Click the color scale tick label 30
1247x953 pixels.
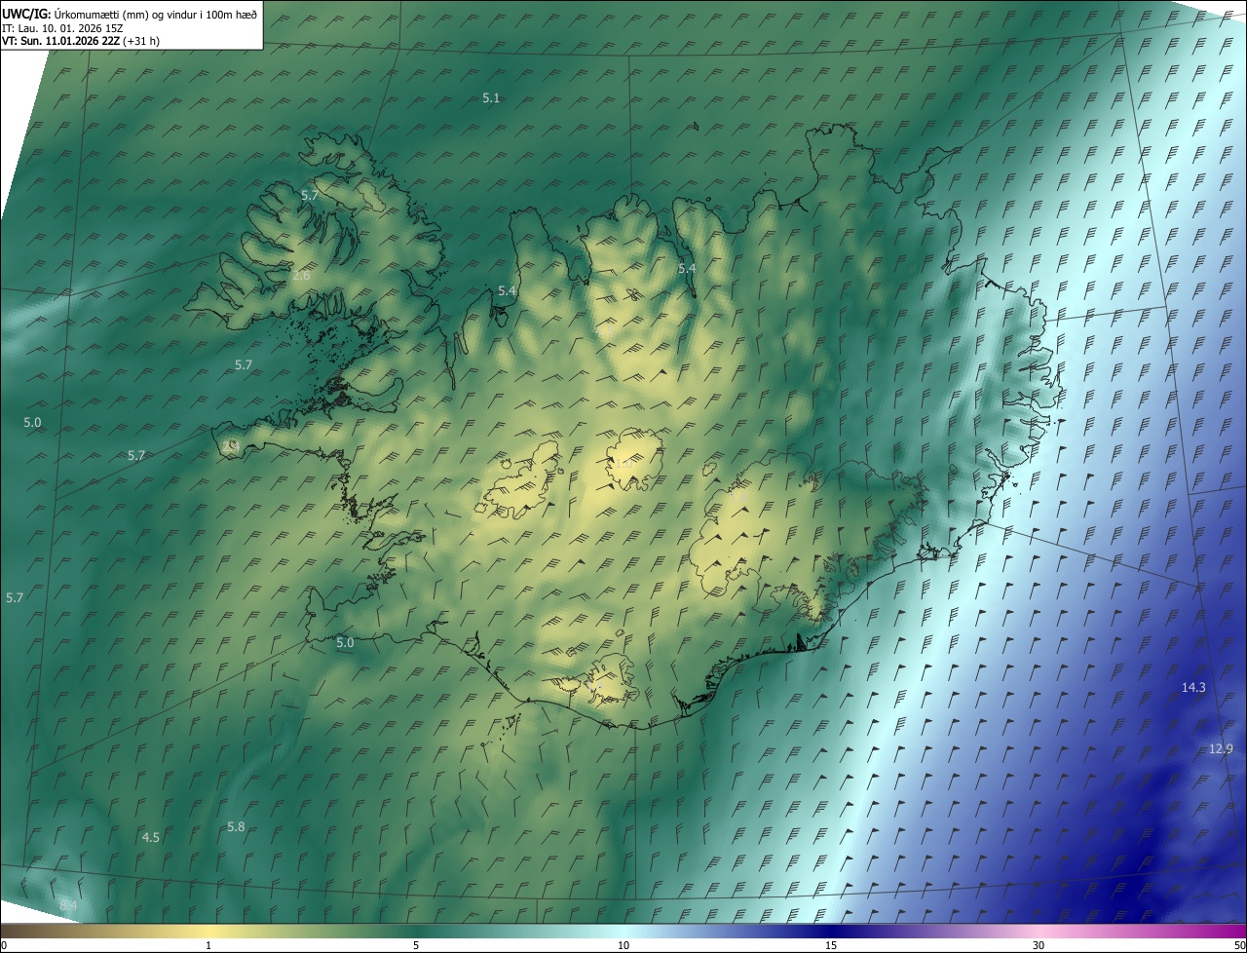(x=1039, y=946)
